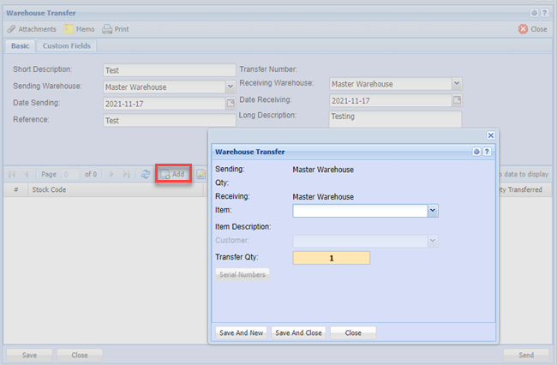Click the Short Description text field
557x365 pixels.
click(x=169, y=70)
